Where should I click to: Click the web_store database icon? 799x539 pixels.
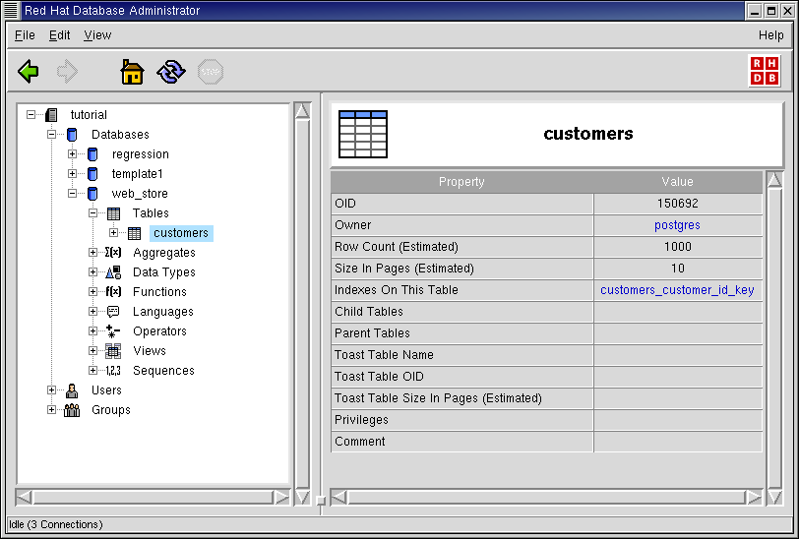click(x=92, y=194)
